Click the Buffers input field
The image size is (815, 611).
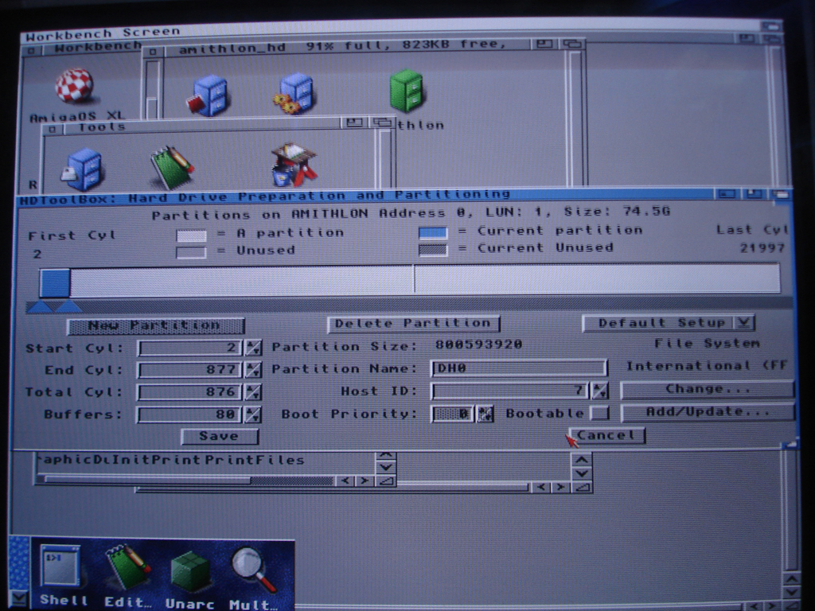click(189, 414)
